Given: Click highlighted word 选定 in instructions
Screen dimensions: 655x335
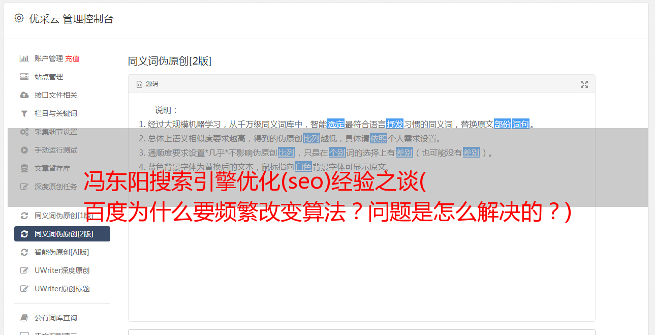Looking at the screenshot, I should coord(336,124).
